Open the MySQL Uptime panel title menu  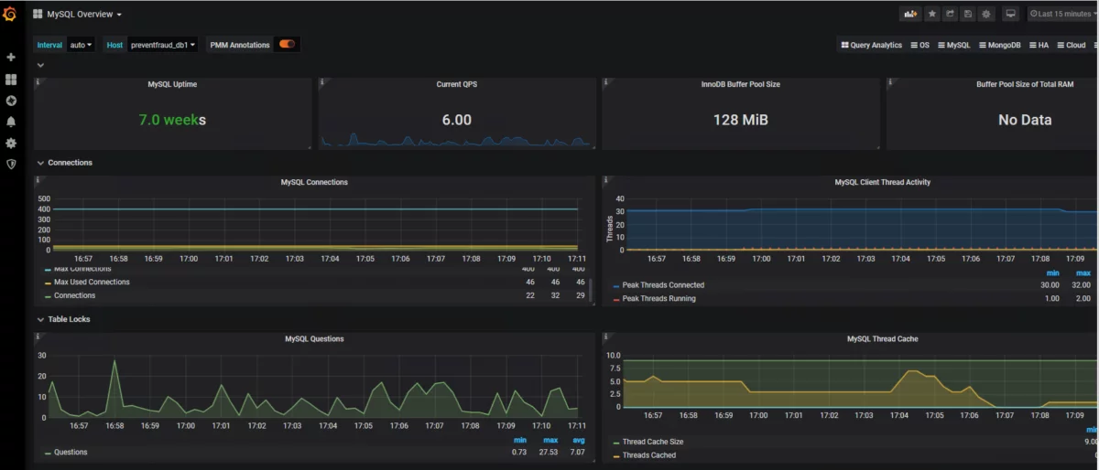[x=172, y=84]
